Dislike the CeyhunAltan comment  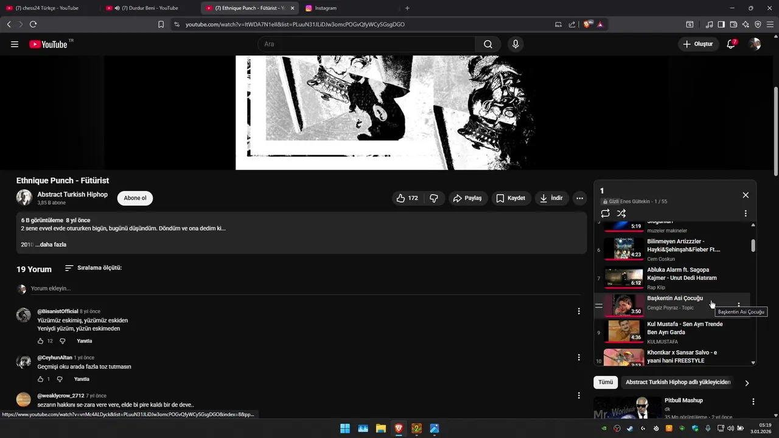click(60, 379)
